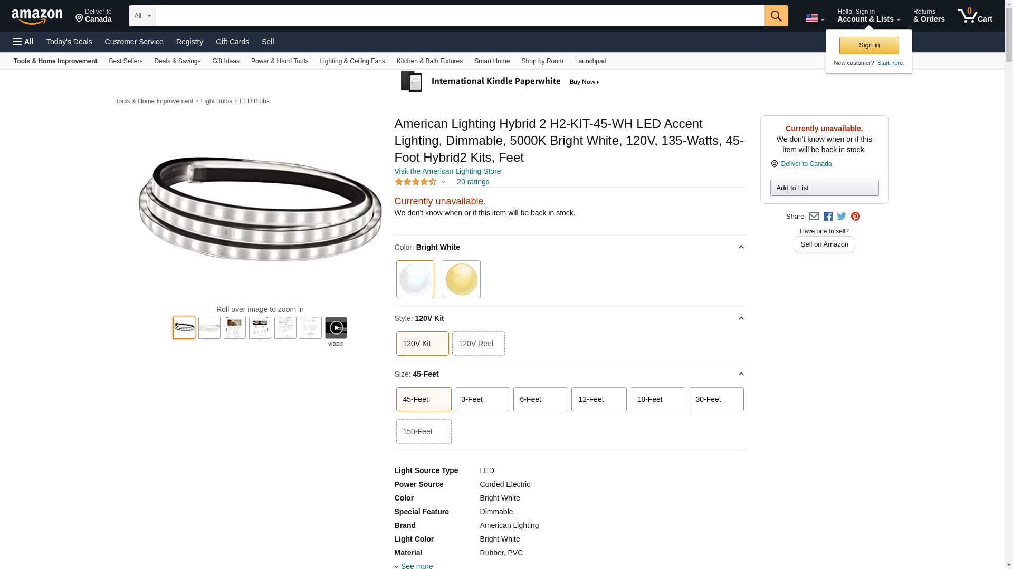Collapse the Color options section
The height and width of the screenshot is (569, 1013).
(741, 247)
